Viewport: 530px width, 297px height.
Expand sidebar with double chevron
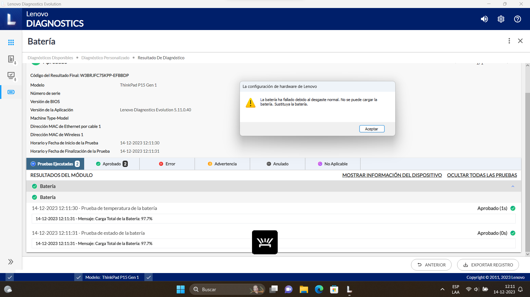pyautogui.click(x=11, y=262)
